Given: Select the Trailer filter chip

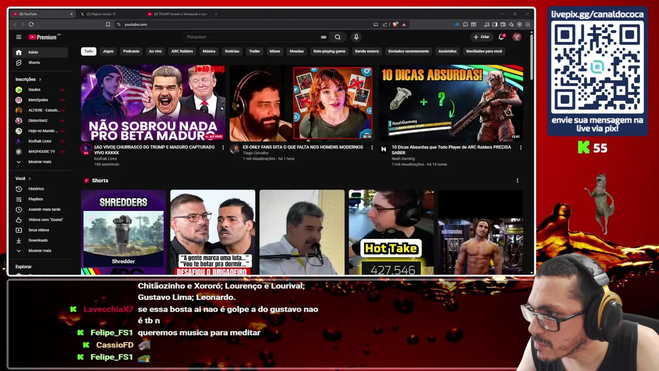Looking at the screenshot, I should (254, 51).
